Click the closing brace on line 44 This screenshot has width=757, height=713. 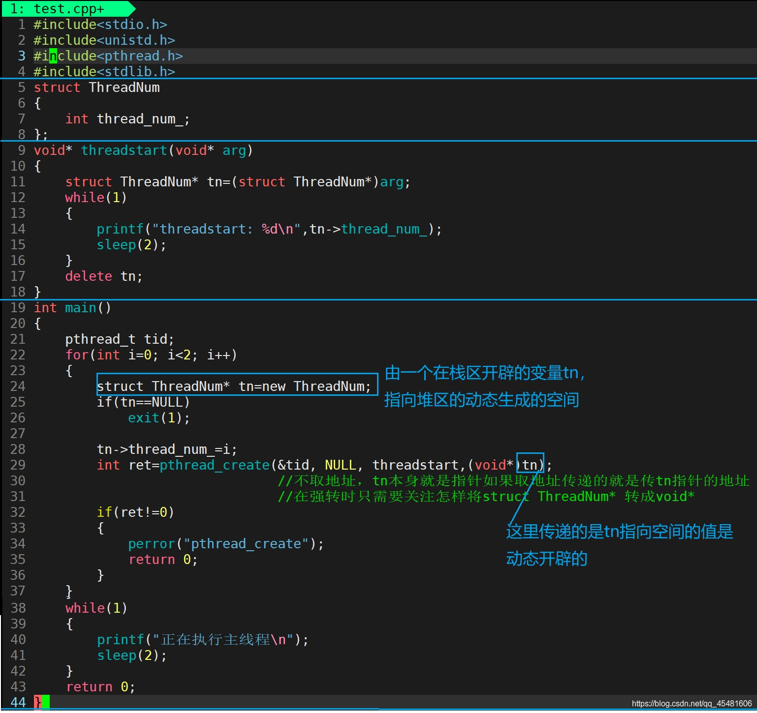pos(38,703)
